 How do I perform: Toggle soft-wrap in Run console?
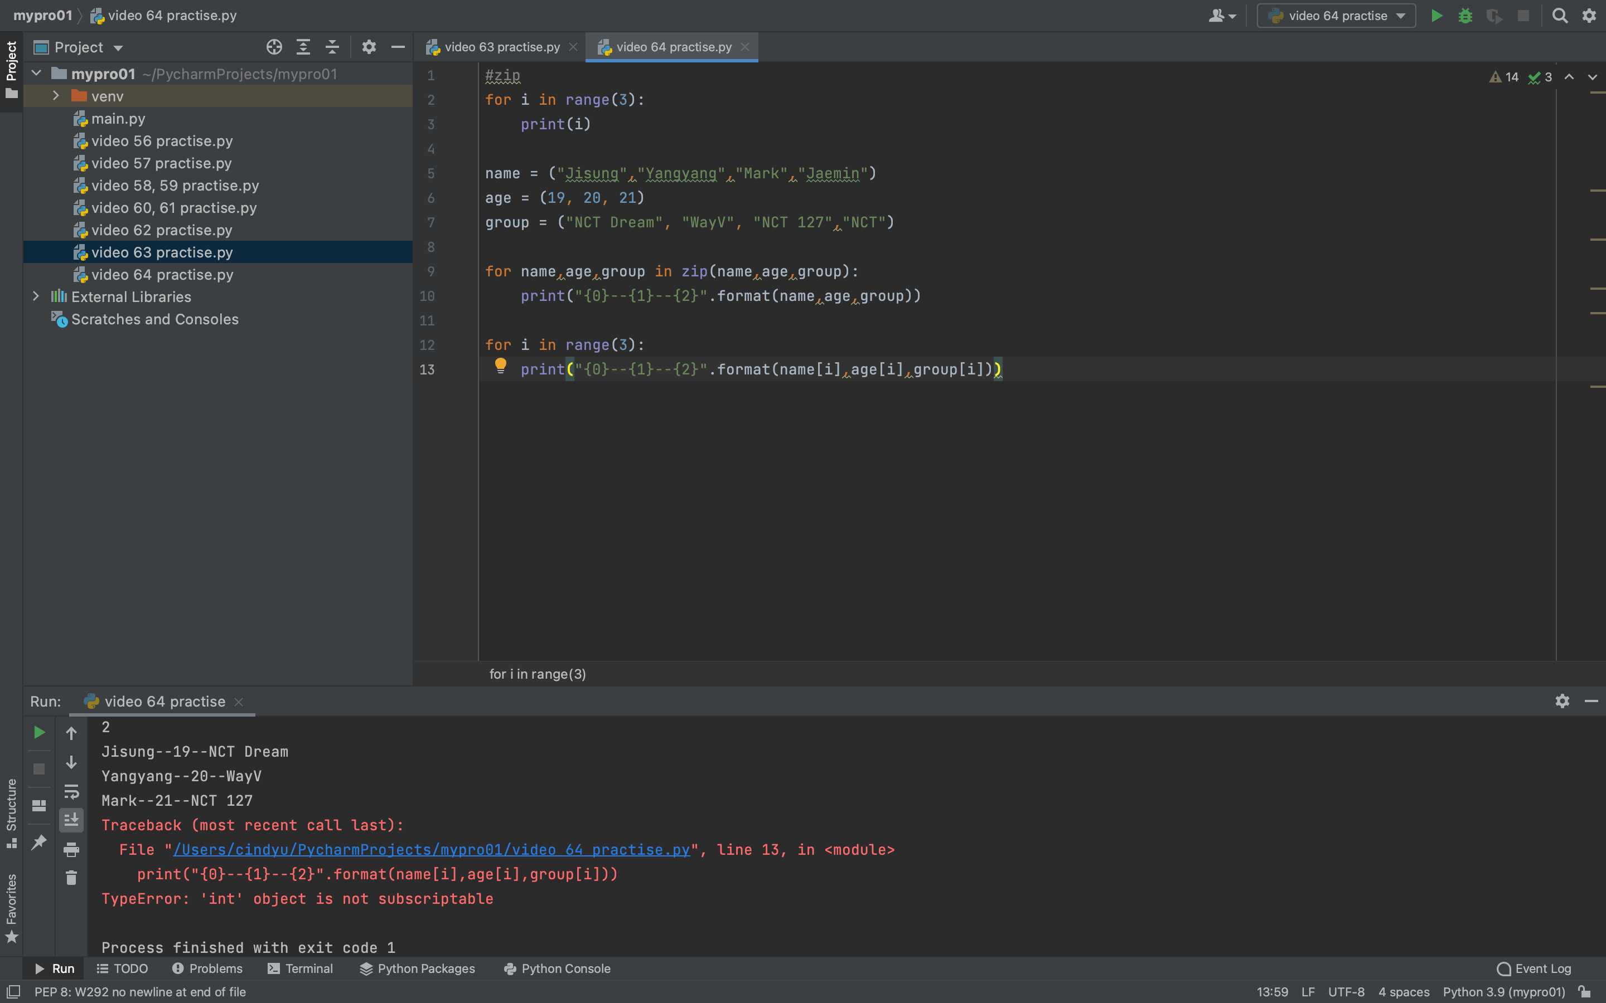pos(71,791)
